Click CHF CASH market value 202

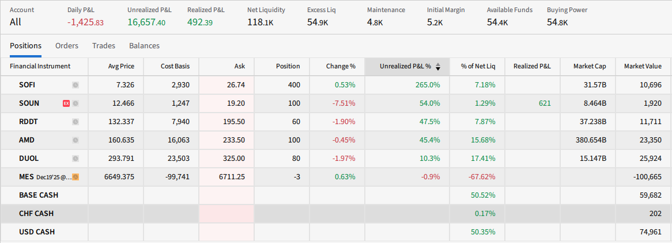coord(656,214)
